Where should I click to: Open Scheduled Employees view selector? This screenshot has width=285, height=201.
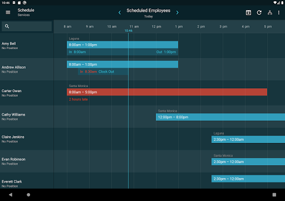point(149,11)
